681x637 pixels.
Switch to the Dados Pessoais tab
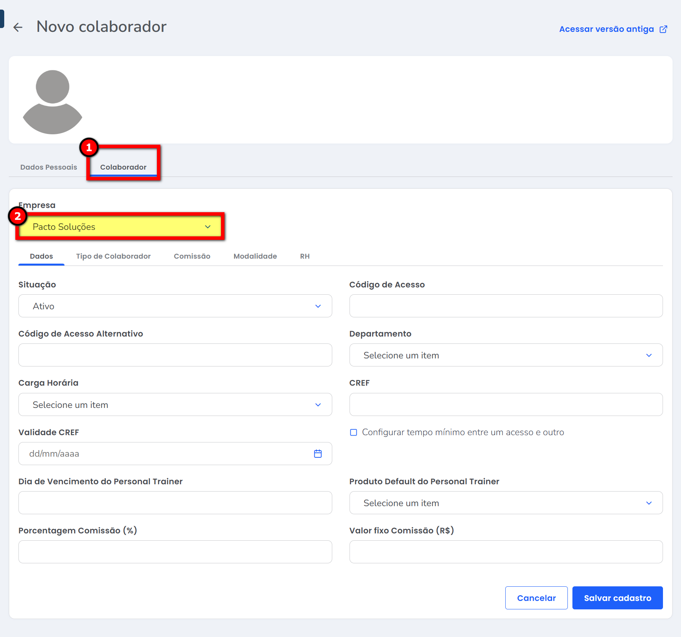(x=49, y=167)
